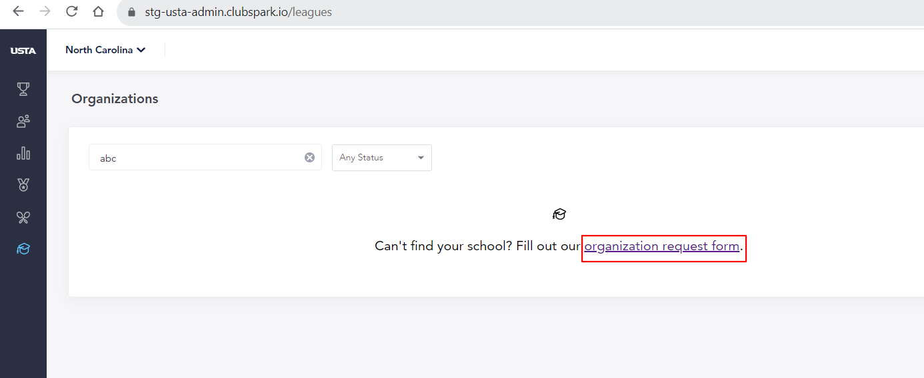Select the medal icon in sidebar

pyautogui.click(x=23, y=185)
